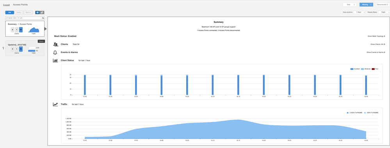
Task: Click the 2.4G traffic bar on Upstairs card
Action: click(32, 48)
